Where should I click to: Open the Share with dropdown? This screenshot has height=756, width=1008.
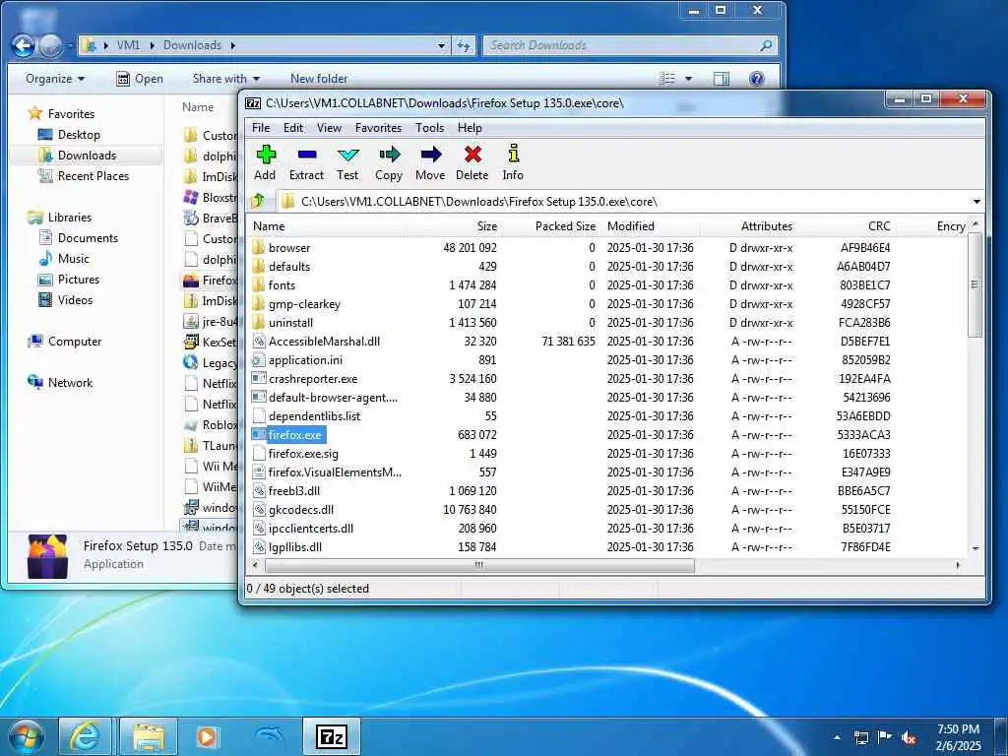point(225,79)
